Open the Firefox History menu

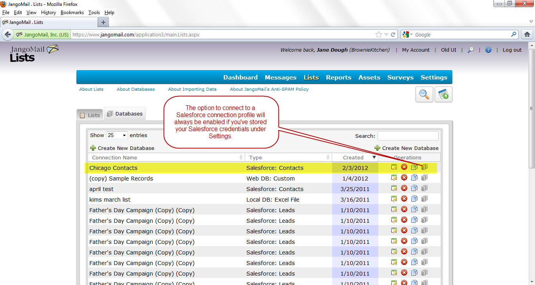pyautogui.click(x=49, y=13)
